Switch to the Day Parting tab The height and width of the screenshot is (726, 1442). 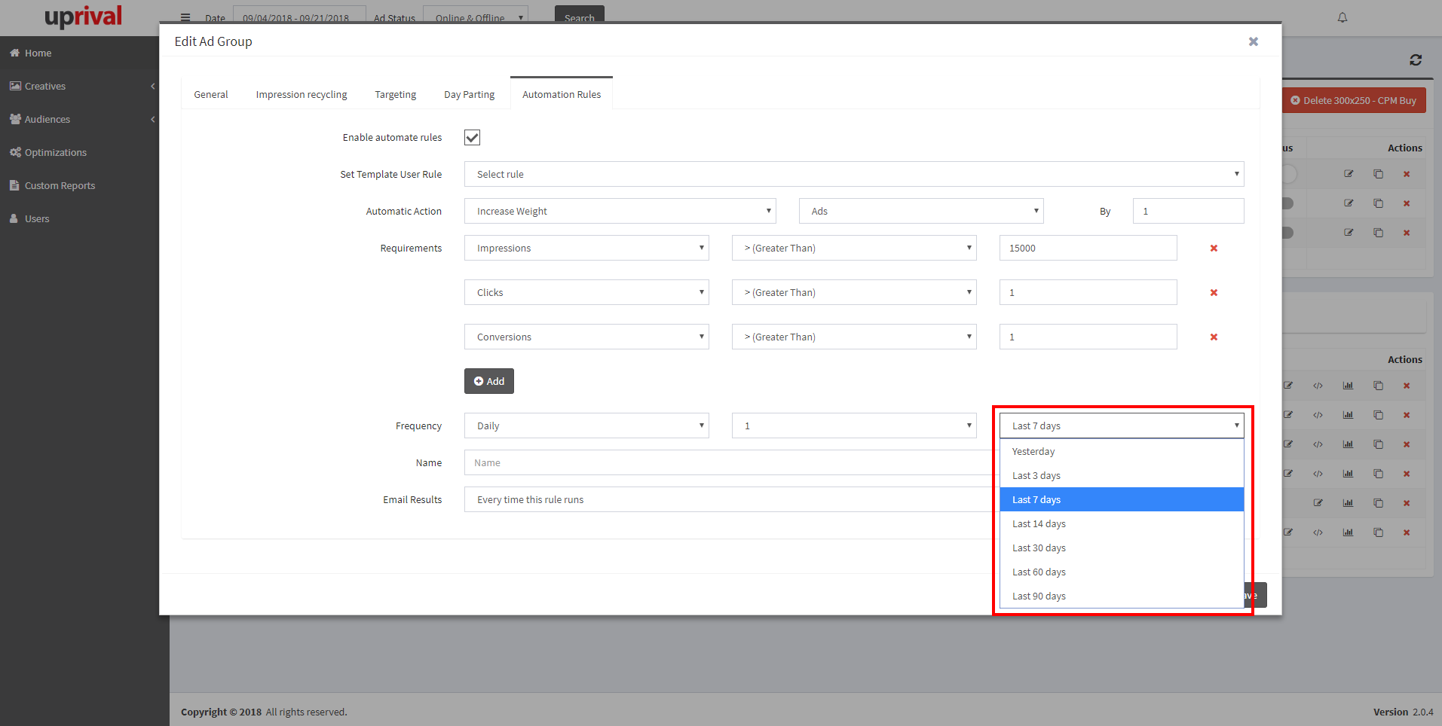(470, 94)
